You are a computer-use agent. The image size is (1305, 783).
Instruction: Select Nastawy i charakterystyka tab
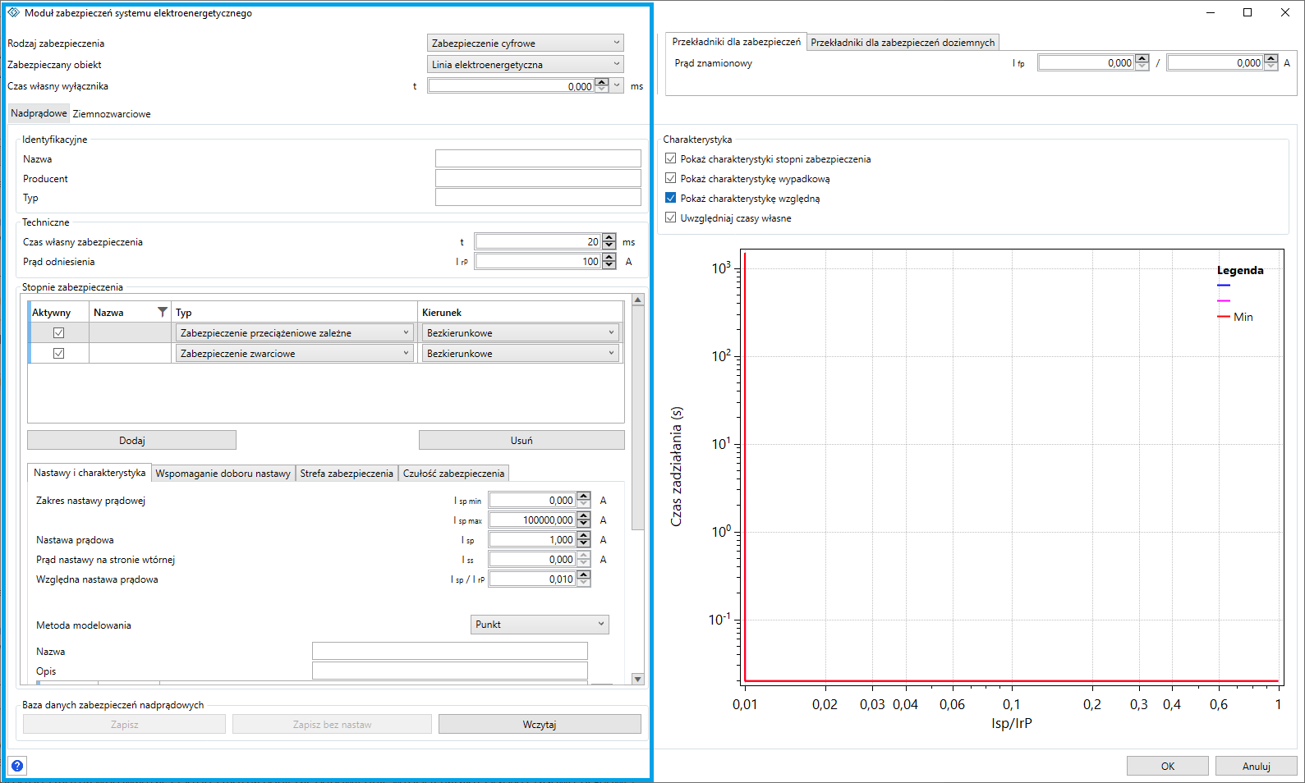(x=90, y=473)
